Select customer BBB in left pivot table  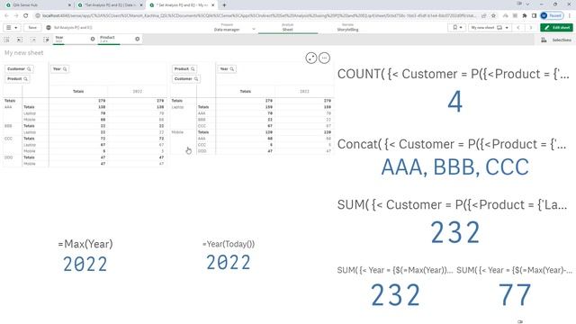tap(8, 126)
